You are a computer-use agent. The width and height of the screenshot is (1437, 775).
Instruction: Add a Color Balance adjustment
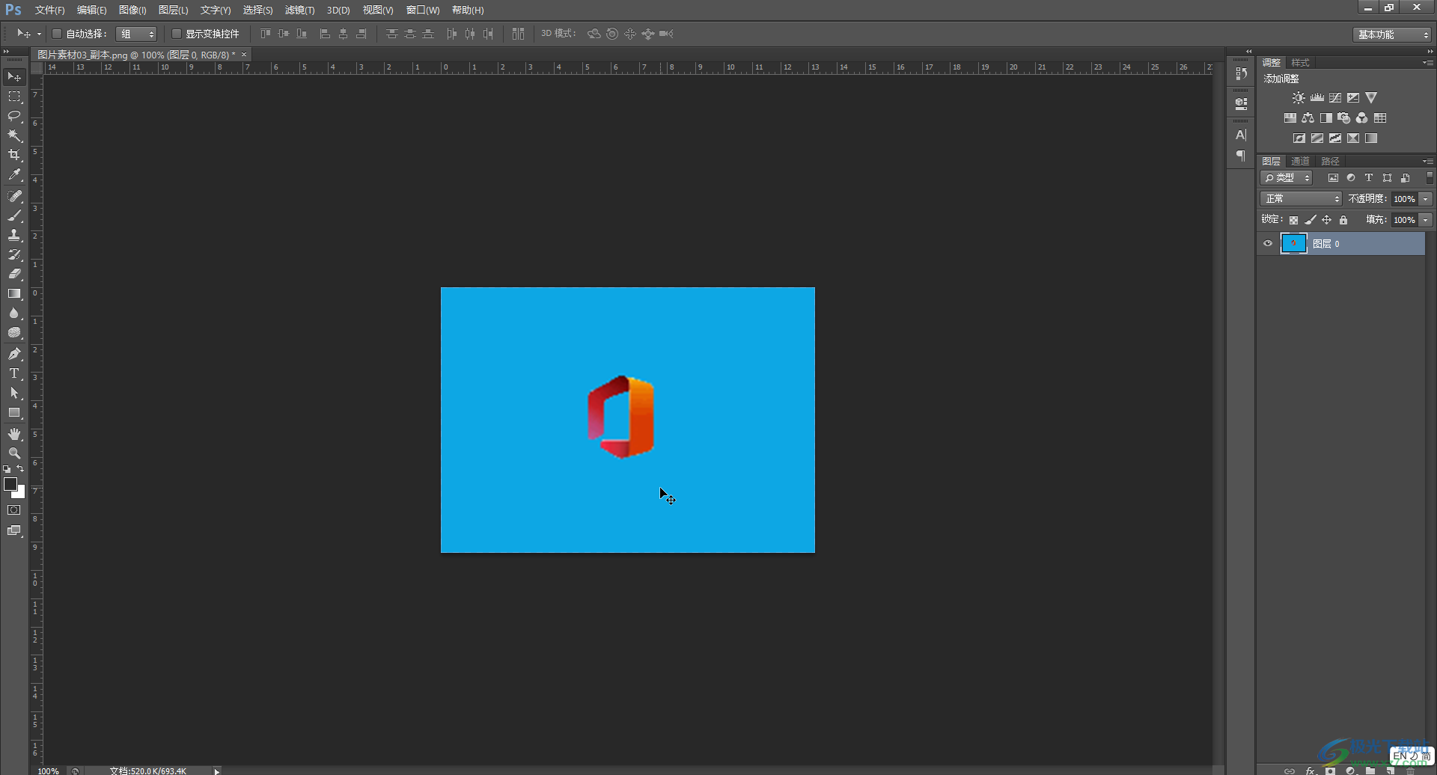click(x=1308, y=118)
